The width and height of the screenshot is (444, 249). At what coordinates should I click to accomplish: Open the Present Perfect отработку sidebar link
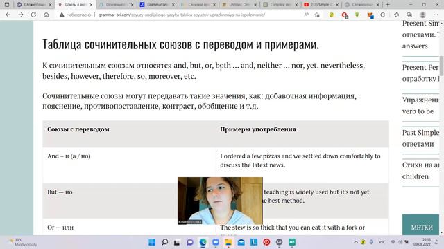click(x=421, y=73)
